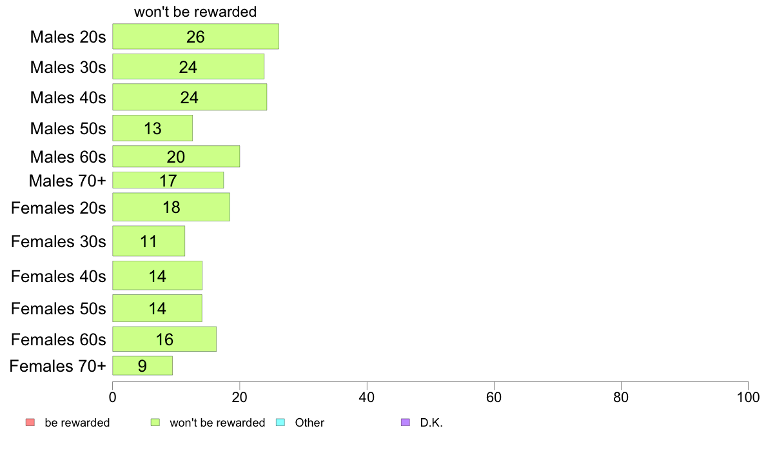This screenshot has height=475, width=766.
Task: Click the 'Males 40s' axis label
Action: (68, 97)
